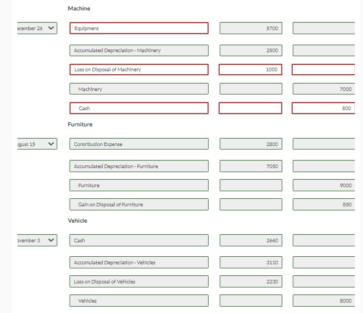
Task: Click the empty debit field in Machinery row
Action: [x=251, y=89]
